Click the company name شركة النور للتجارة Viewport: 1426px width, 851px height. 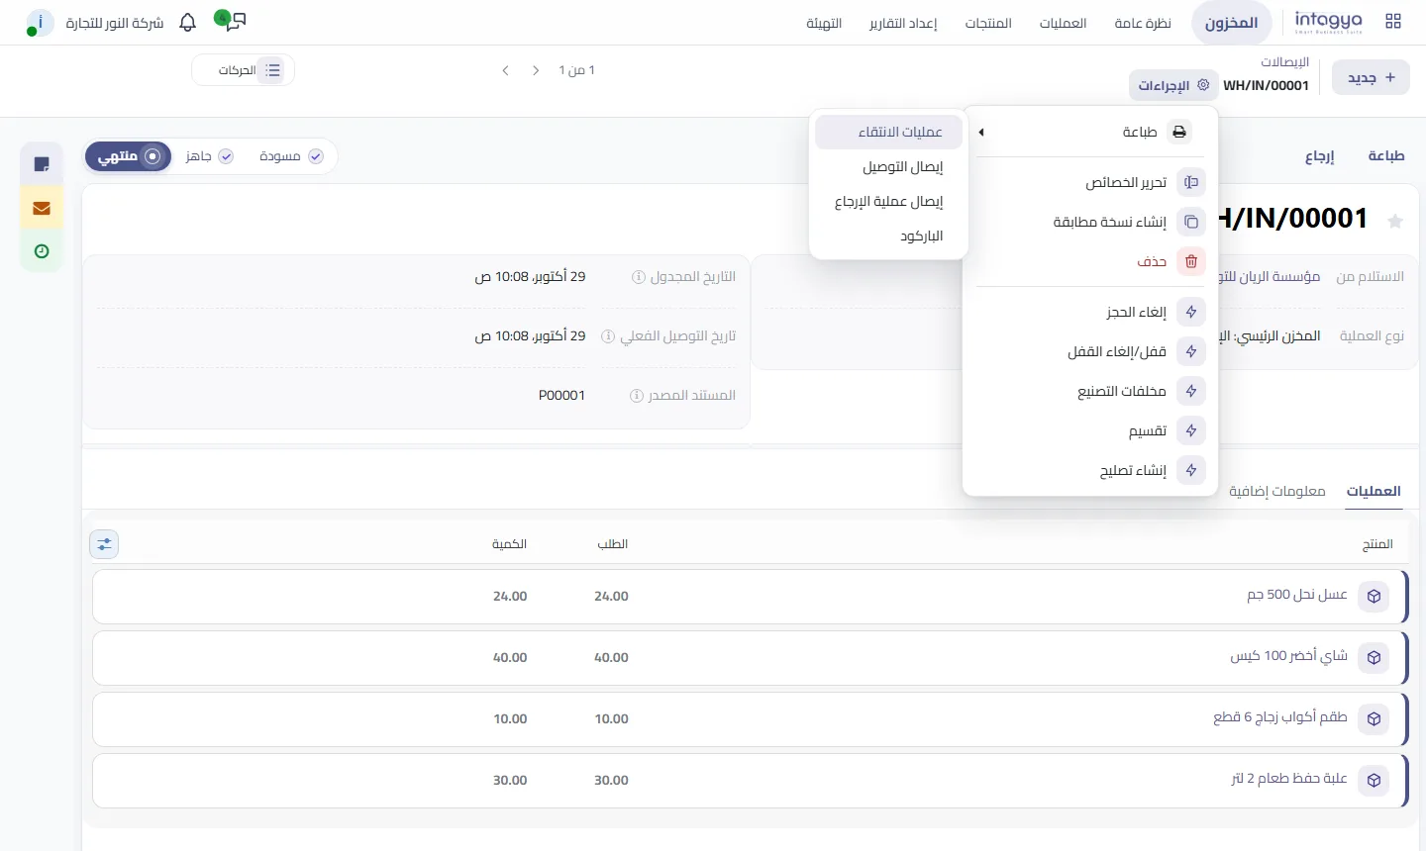pyautogui.click(x=115, y=23)
